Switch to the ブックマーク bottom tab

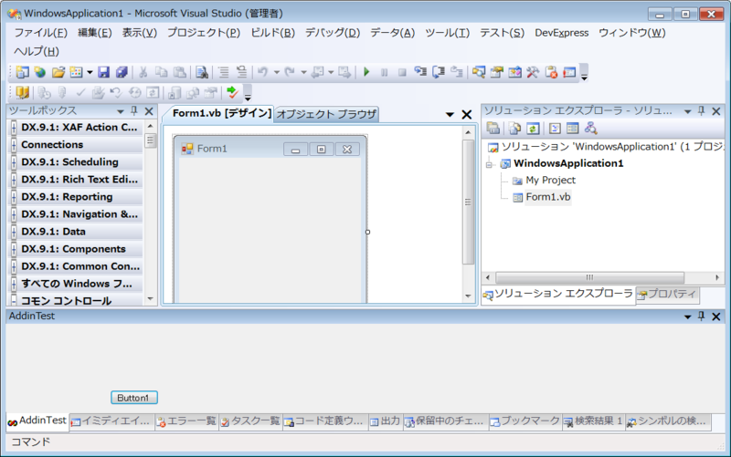tap(525, 421)
